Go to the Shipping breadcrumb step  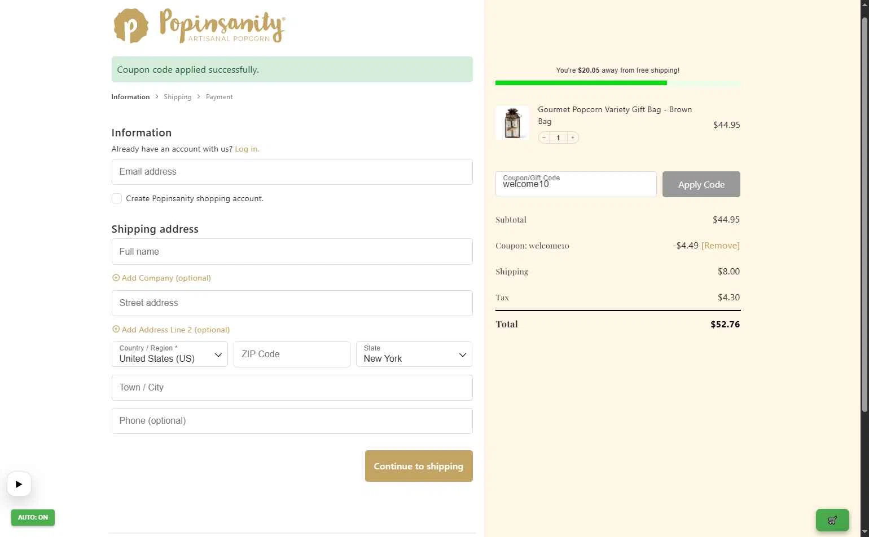pyautogui.click(x=178, y=97)
